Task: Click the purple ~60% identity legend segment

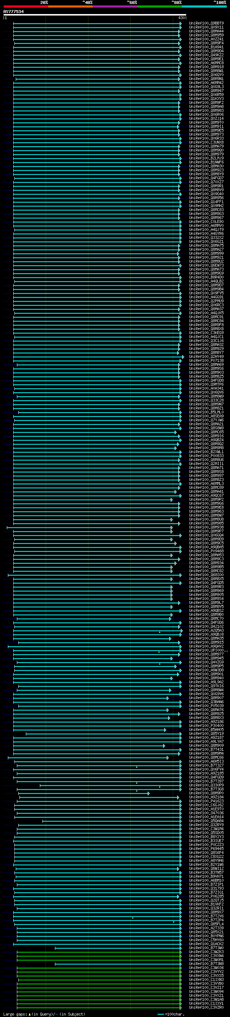Action: point(115,6)
